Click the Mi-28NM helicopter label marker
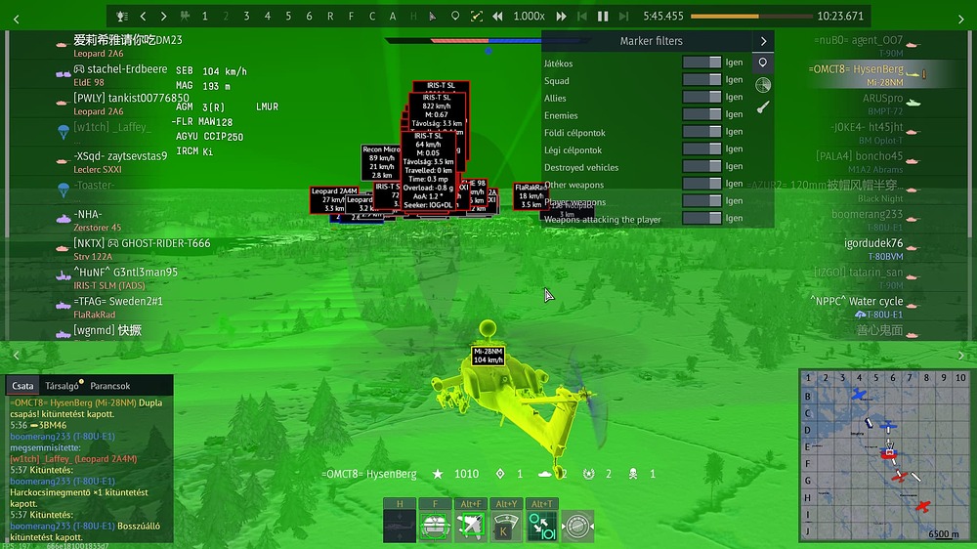The height and width of the screenshot is (549, 977). tap(488, 356)
